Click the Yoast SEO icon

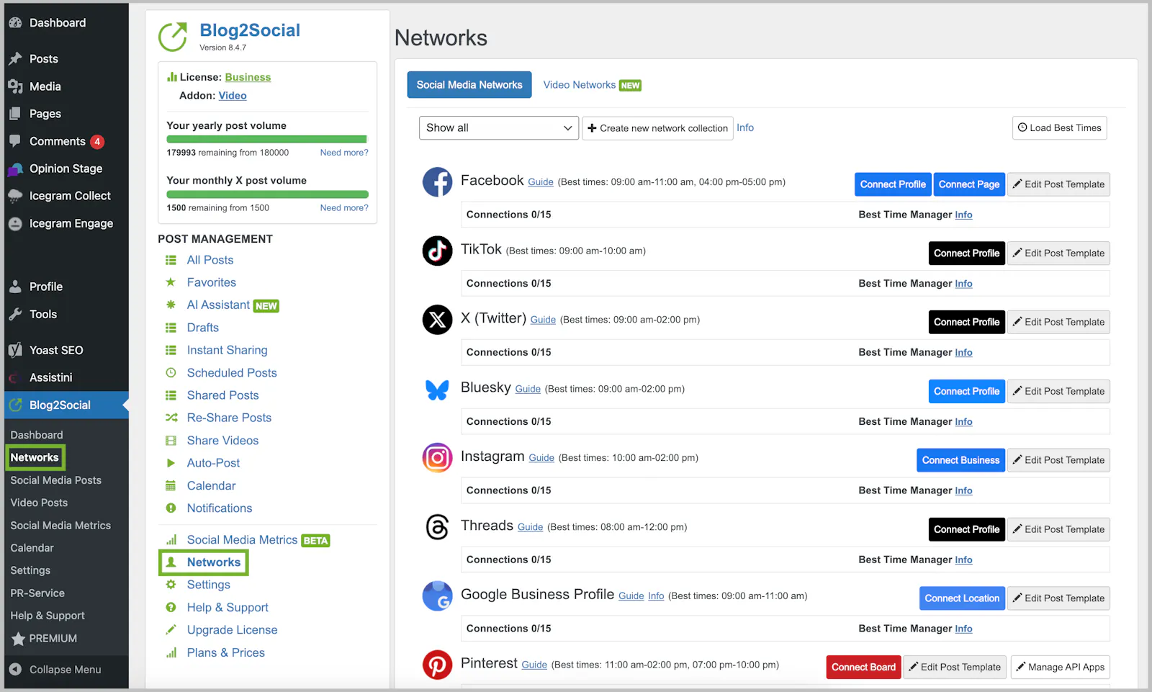pos(15,351)
